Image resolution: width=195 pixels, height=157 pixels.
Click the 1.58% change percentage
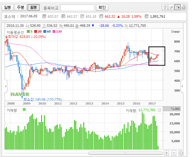pos(136,16)
